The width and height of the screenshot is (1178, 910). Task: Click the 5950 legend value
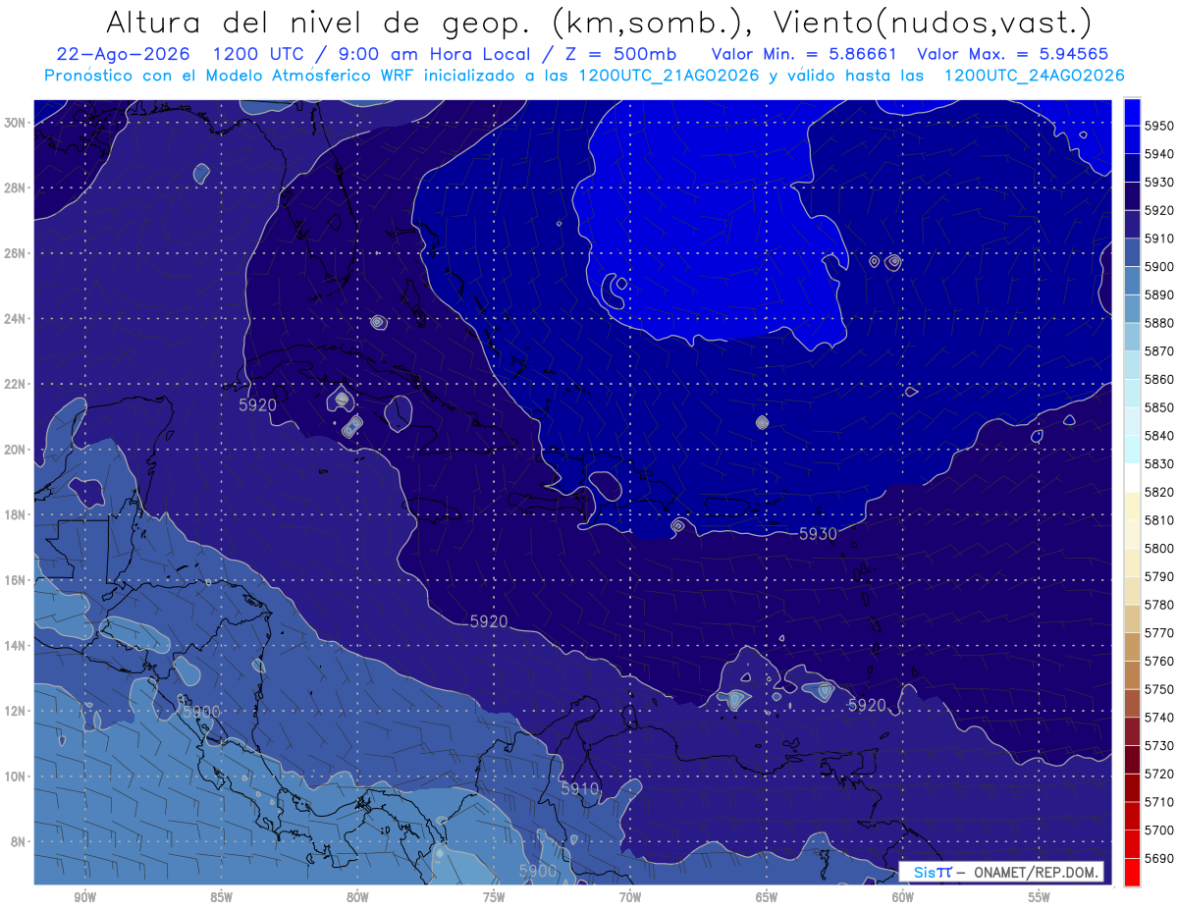[1159, 126]
